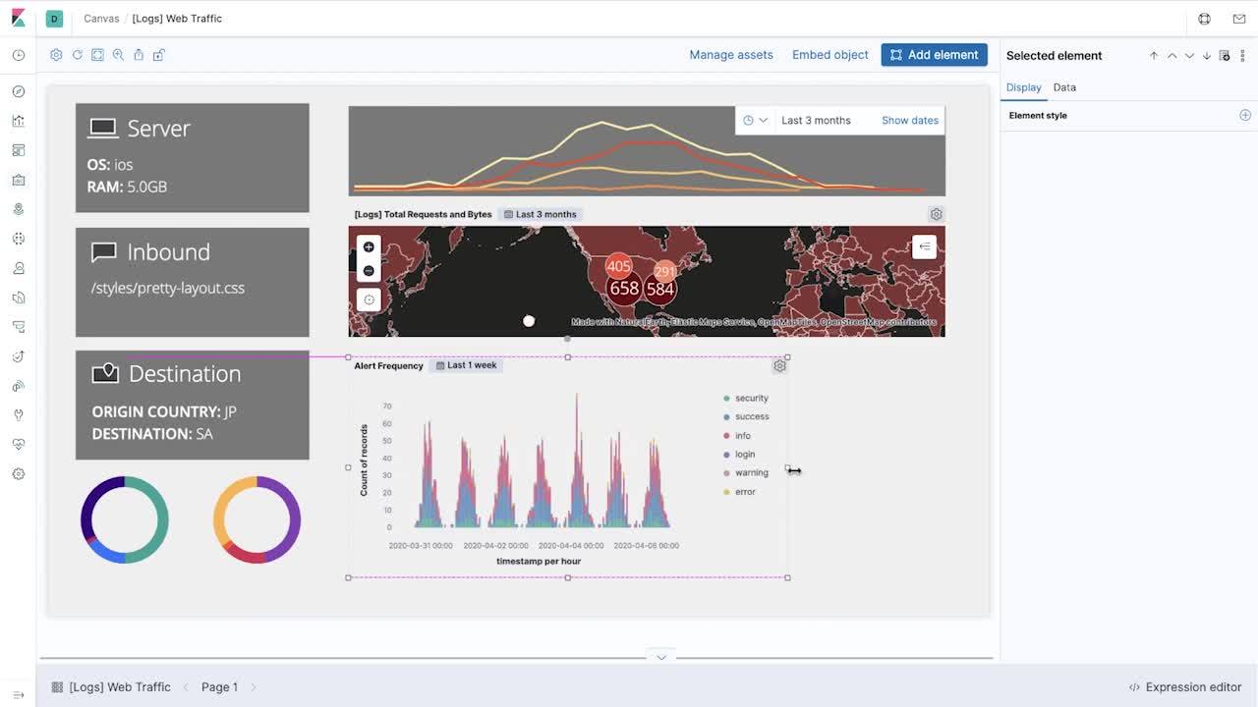Click Manage assets
This screenshot has width=1258, height=707.
coord(731,55)
